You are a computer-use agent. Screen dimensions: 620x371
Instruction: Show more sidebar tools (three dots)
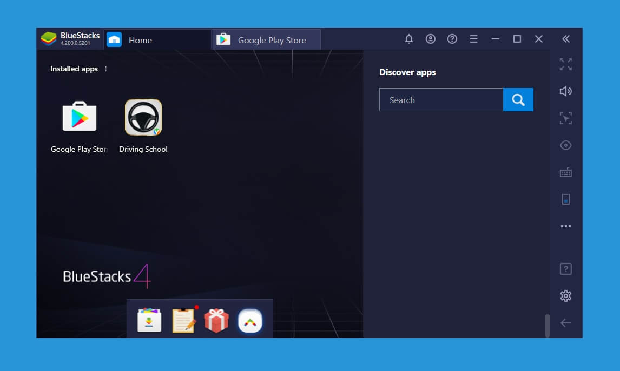(566, 226)
